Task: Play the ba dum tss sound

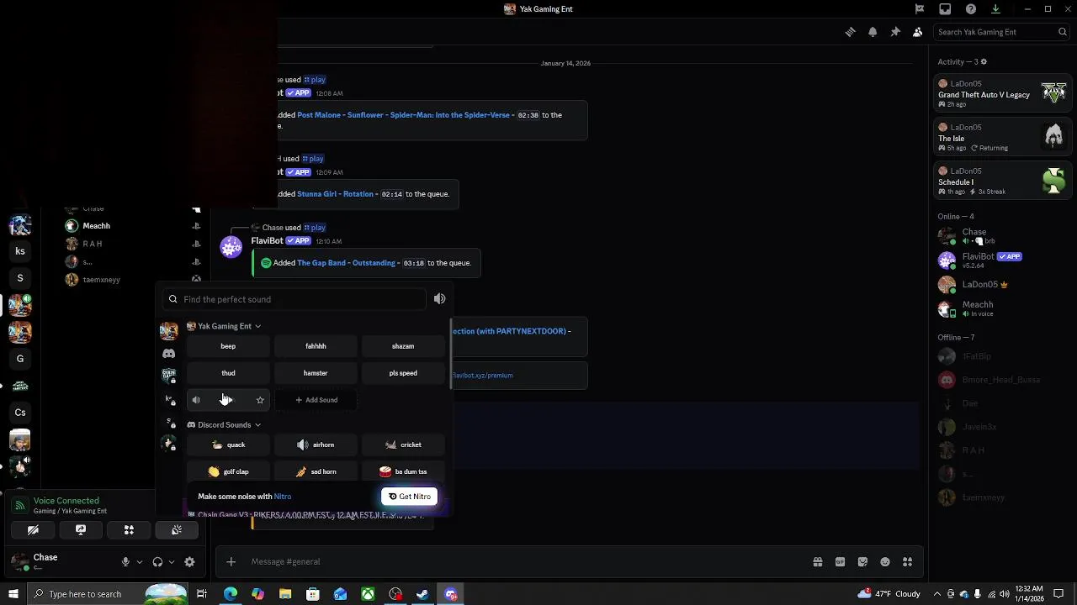Action: point(403,471)
